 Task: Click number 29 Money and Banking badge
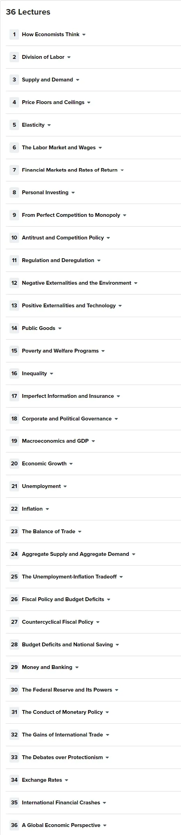tap(14, 667)
